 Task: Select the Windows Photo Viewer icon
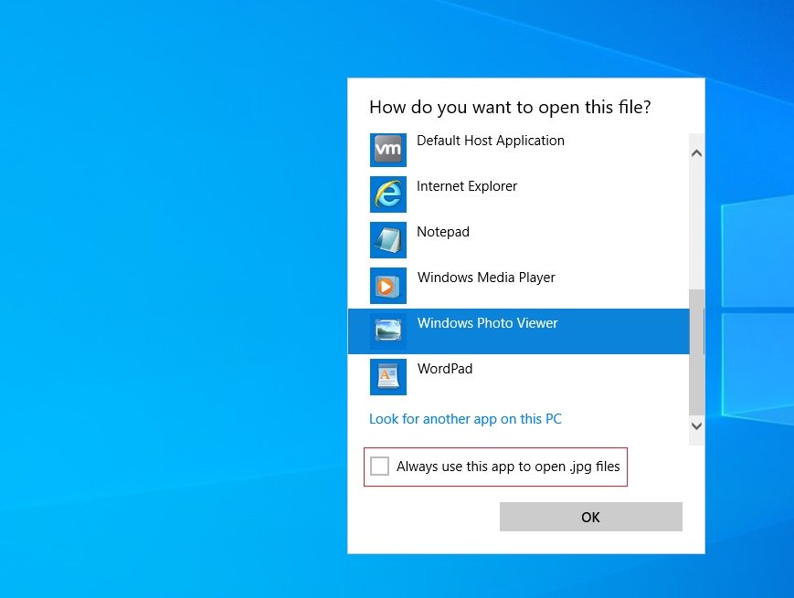coord(388,330)
